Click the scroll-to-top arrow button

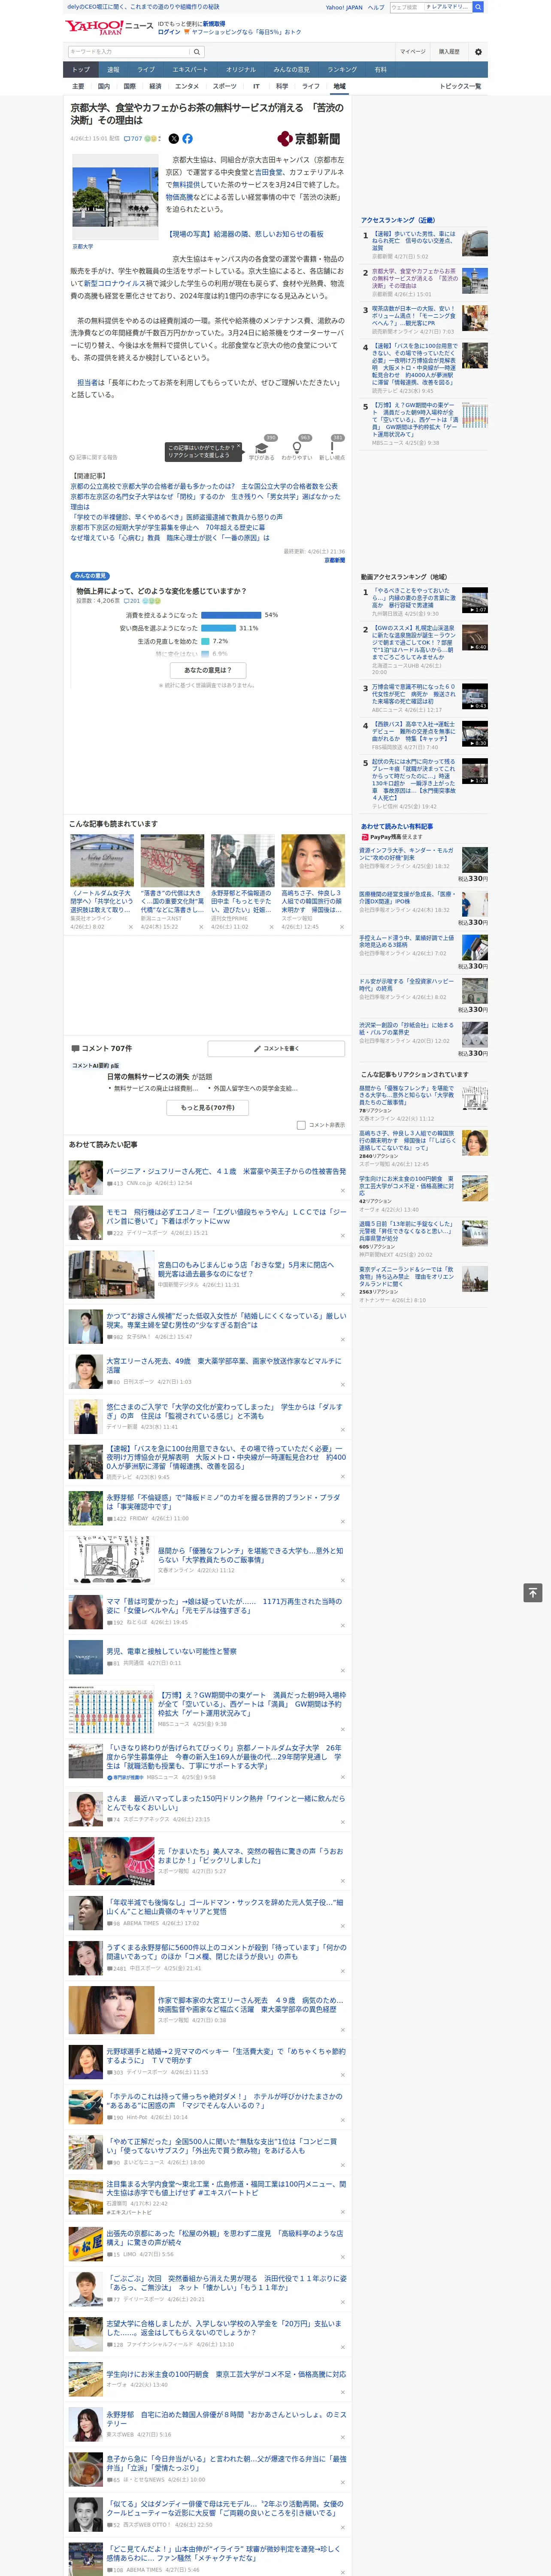click(x=533, y=1592)
